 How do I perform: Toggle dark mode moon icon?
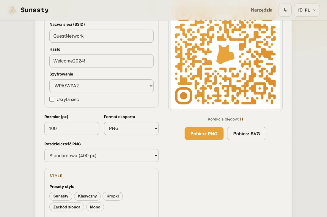[x=285, y=10]
